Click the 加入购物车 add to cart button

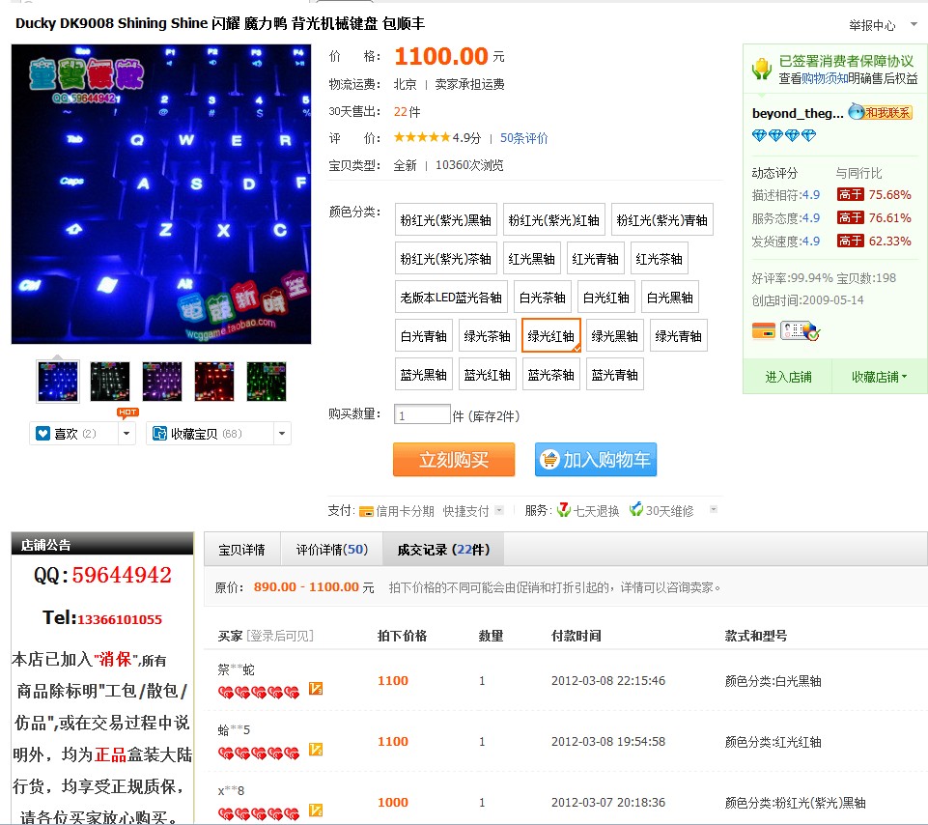pos(596,460)
